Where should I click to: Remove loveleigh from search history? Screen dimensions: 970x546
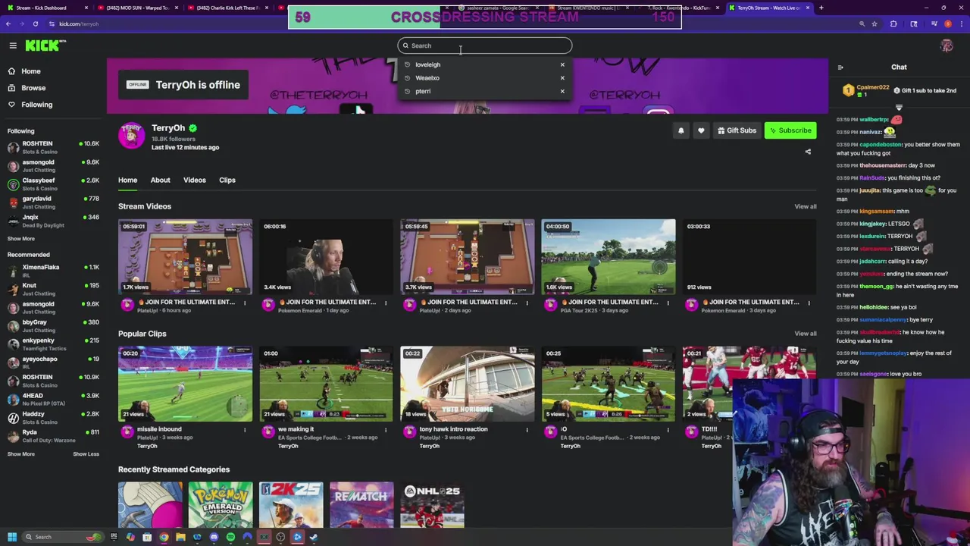pyautogui.click(x=562, y=64)
